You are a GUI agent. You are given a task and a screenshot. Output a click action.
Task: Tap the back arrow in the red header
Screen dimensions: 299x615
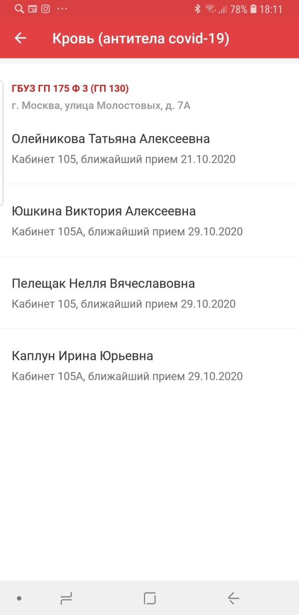(x=20, y=38)
